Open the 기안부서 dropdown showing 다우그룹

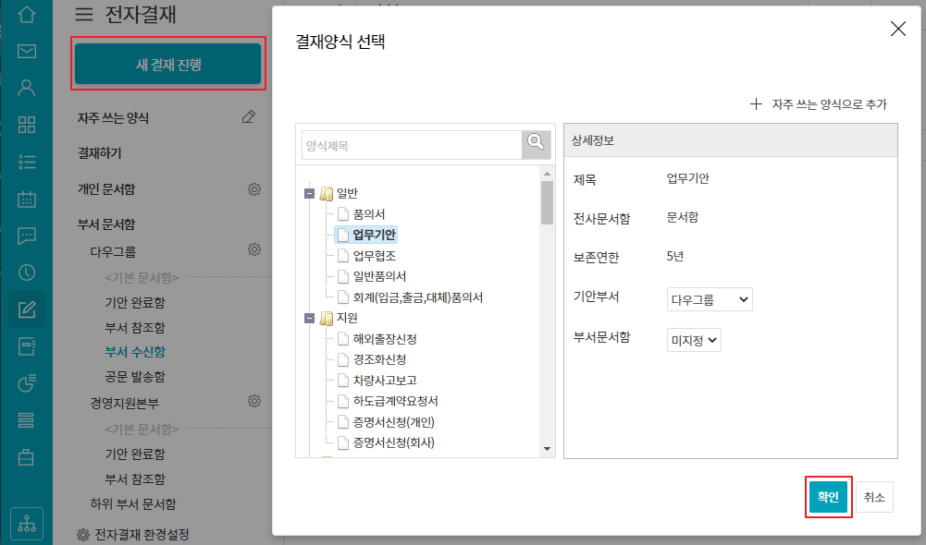point(710,300)
